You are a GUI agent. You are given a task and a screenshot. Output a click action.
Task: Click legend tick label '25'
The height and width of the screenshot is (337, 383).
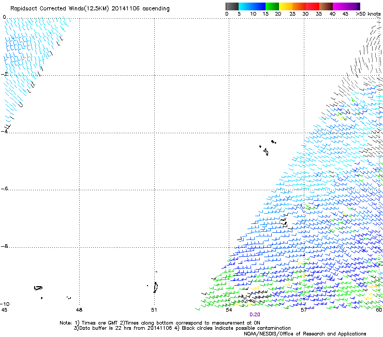point(292,14)
